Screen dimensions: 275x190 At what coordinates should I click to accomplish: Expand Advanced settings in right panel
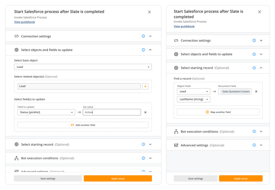(x=261, y=145)
